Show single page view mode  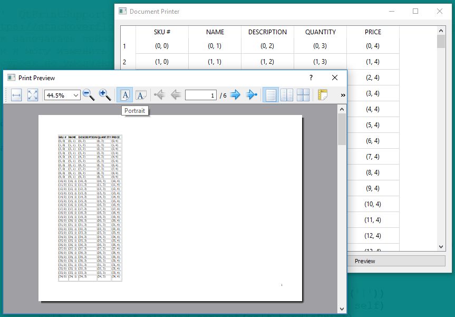[271, 95]
